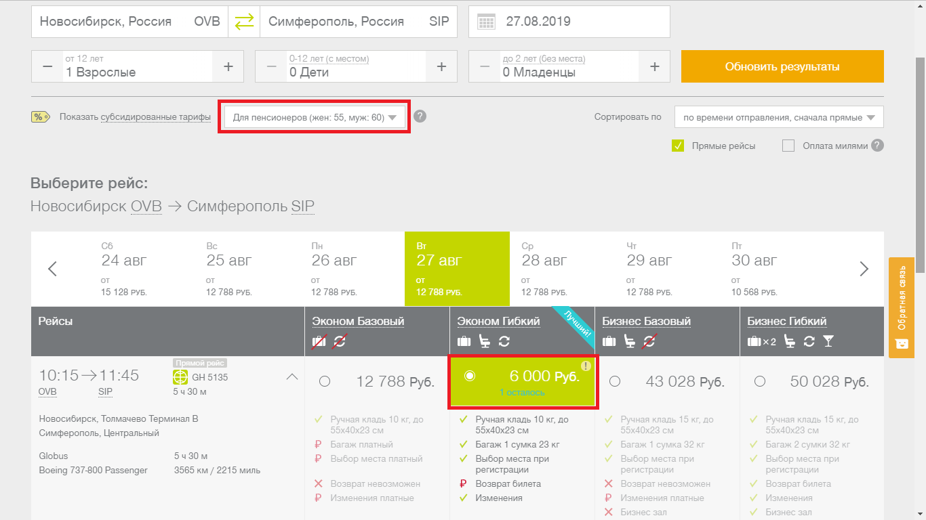926x520 pixels.
Task: Click subsidized fares percent tag icon
Action: pos(41,117)
